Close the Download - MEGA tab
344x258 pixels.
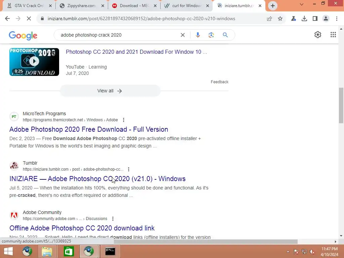[x=155, y=6]
